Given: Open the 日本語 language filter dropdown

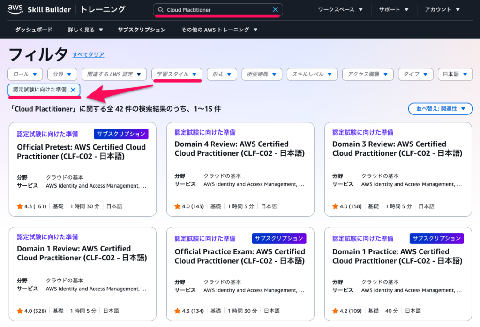Looking at the screenshot, I should pos(455,74).
